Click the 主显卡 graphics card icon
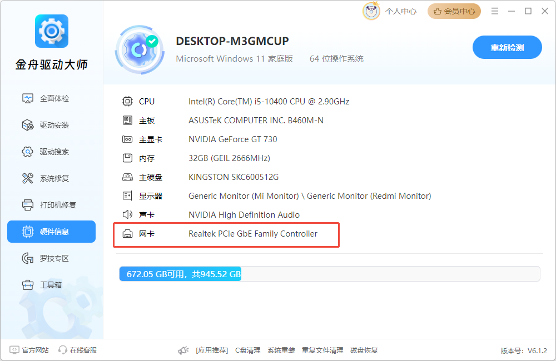 (127, 139)
